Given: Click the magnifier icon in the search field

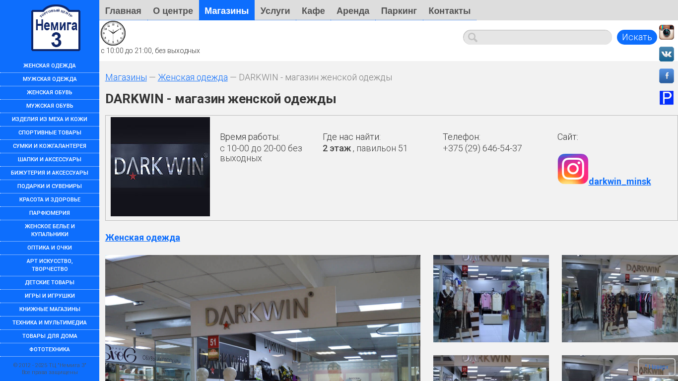Looking at the screenshot, I should pyautogui.click(x=473, y=37).
